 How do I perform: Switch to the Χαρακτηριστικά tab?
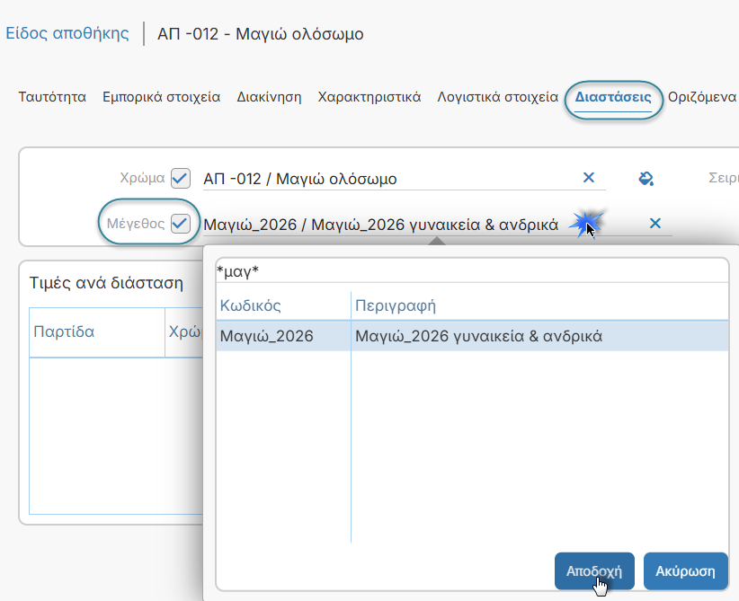369,97
